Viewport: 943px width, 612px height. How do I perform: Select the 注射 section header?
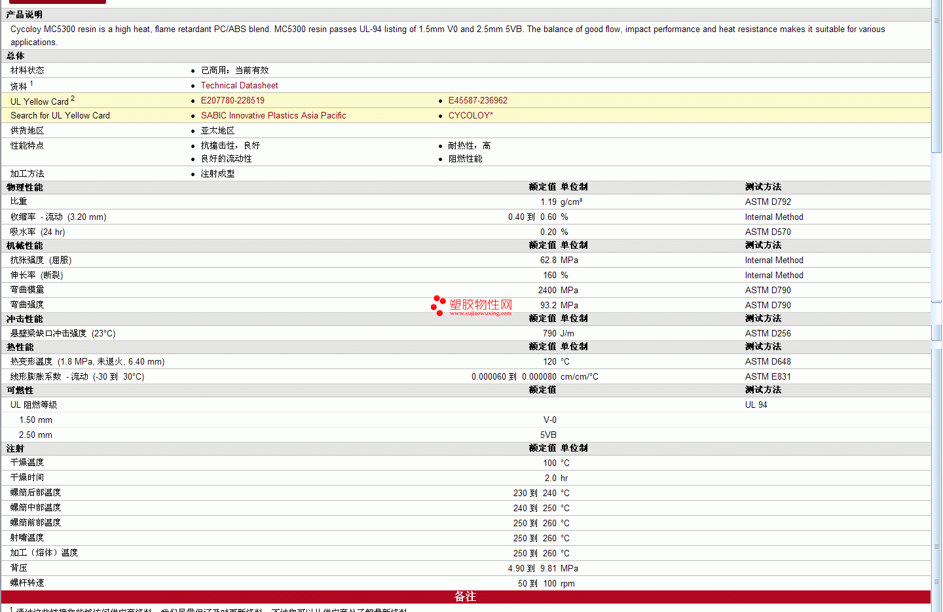[x=16, y=448]
